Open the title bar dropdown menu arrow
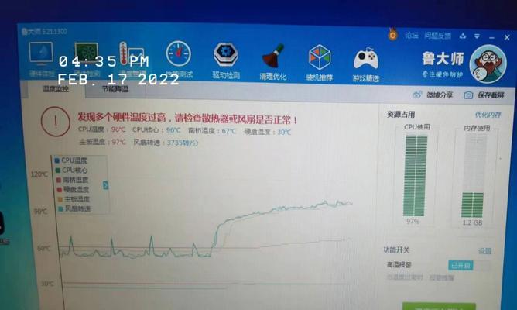The height and width of the screenshot is (310, 517). [x=477, y=36]
